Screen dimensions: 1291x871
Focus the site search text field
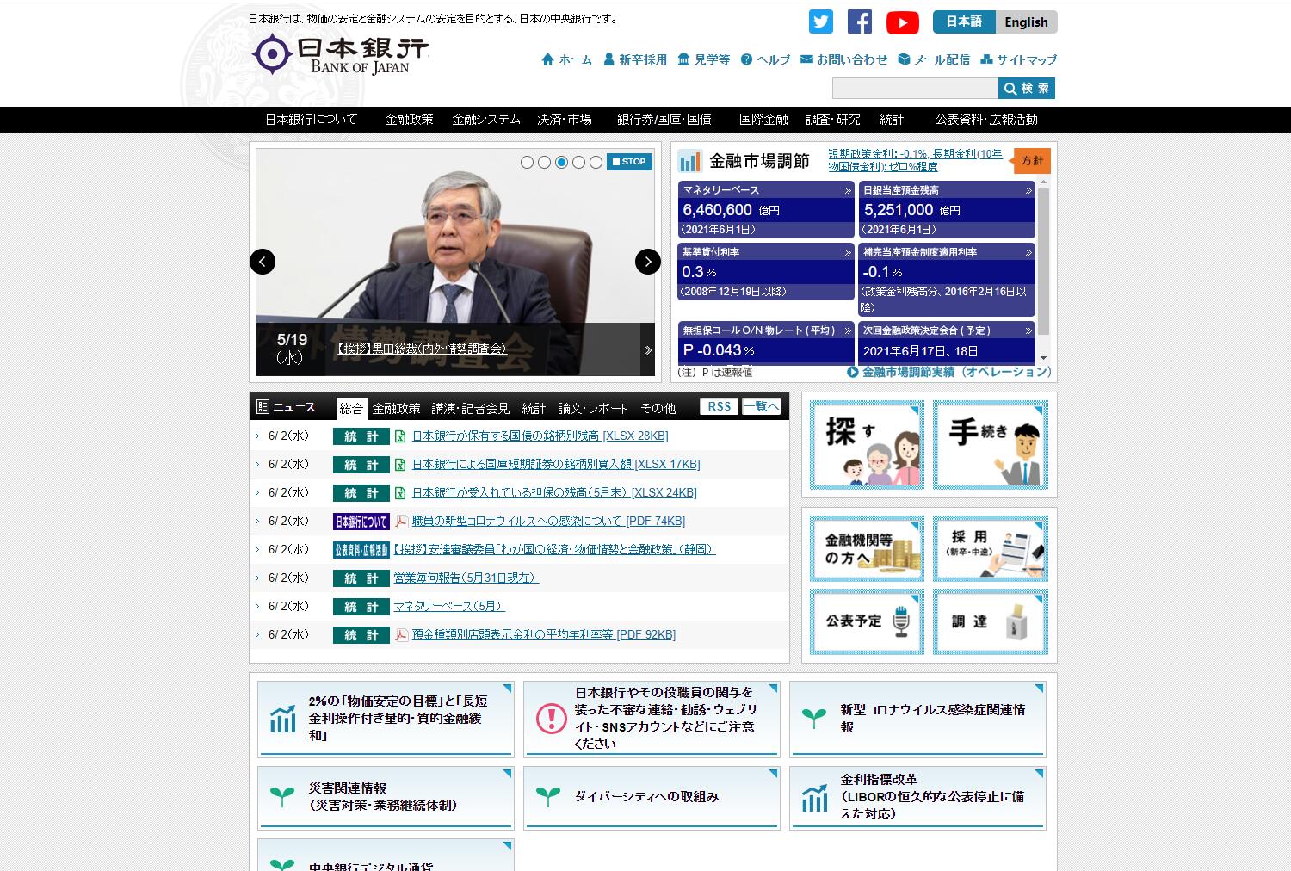(914, 89)
